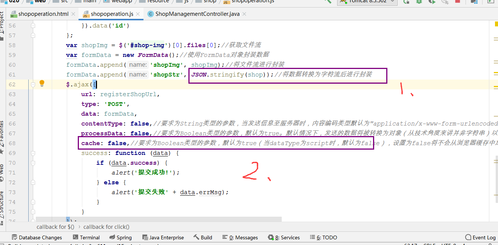
Task: Click the yellow inspection status indicator at editor top right
Action: (x=496, y=24)
